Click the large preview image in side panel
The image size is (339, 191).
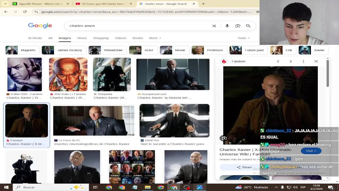[270, 105]
